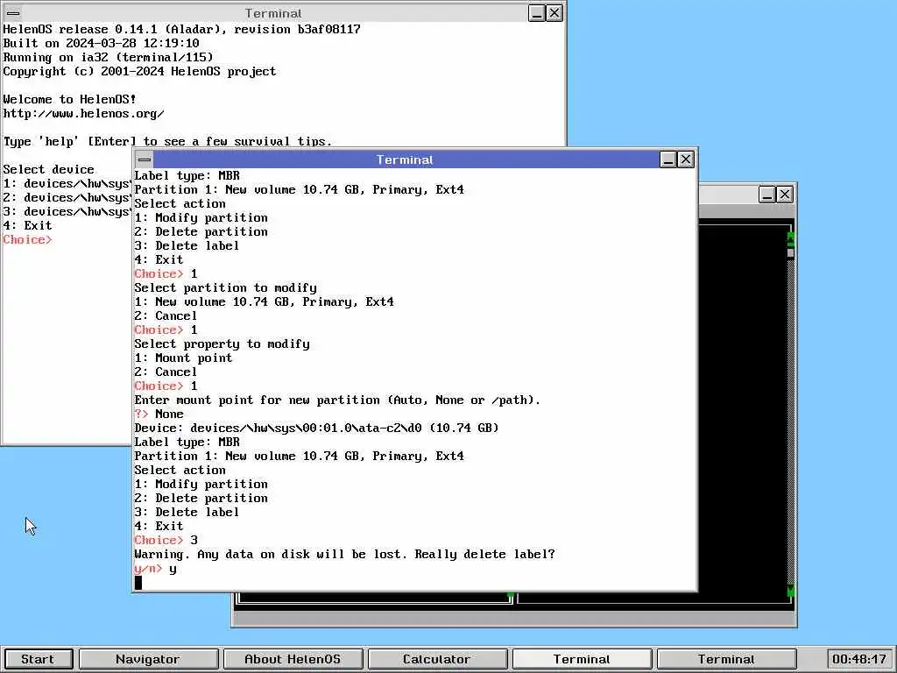
Task: Click the '?> None' input line
Action: [x=159, y=414]
